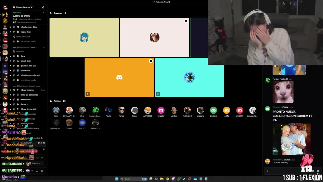Click the invite people icon beside server name
Screen dimensions: 323x182
click(43, 7)
